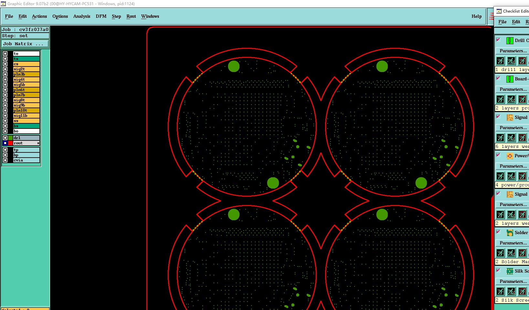This screenshot has height=310, width=529.
Task: Toggle the Drill Checks checkbox
Action: (498, 40)
